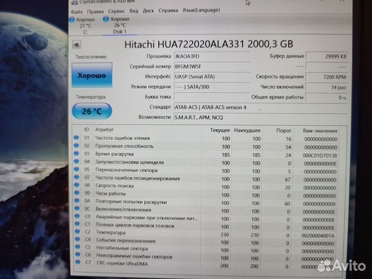Select the Пропускная способность row
372x279 pixels.
(x=206, y=146)
